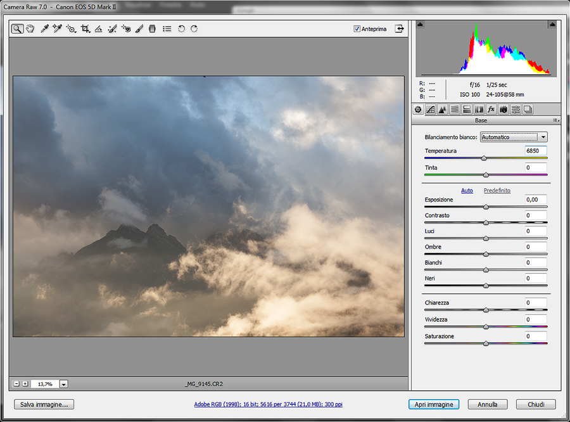
Task: Switch to the Effects fx tab
Action: (491, 110)
